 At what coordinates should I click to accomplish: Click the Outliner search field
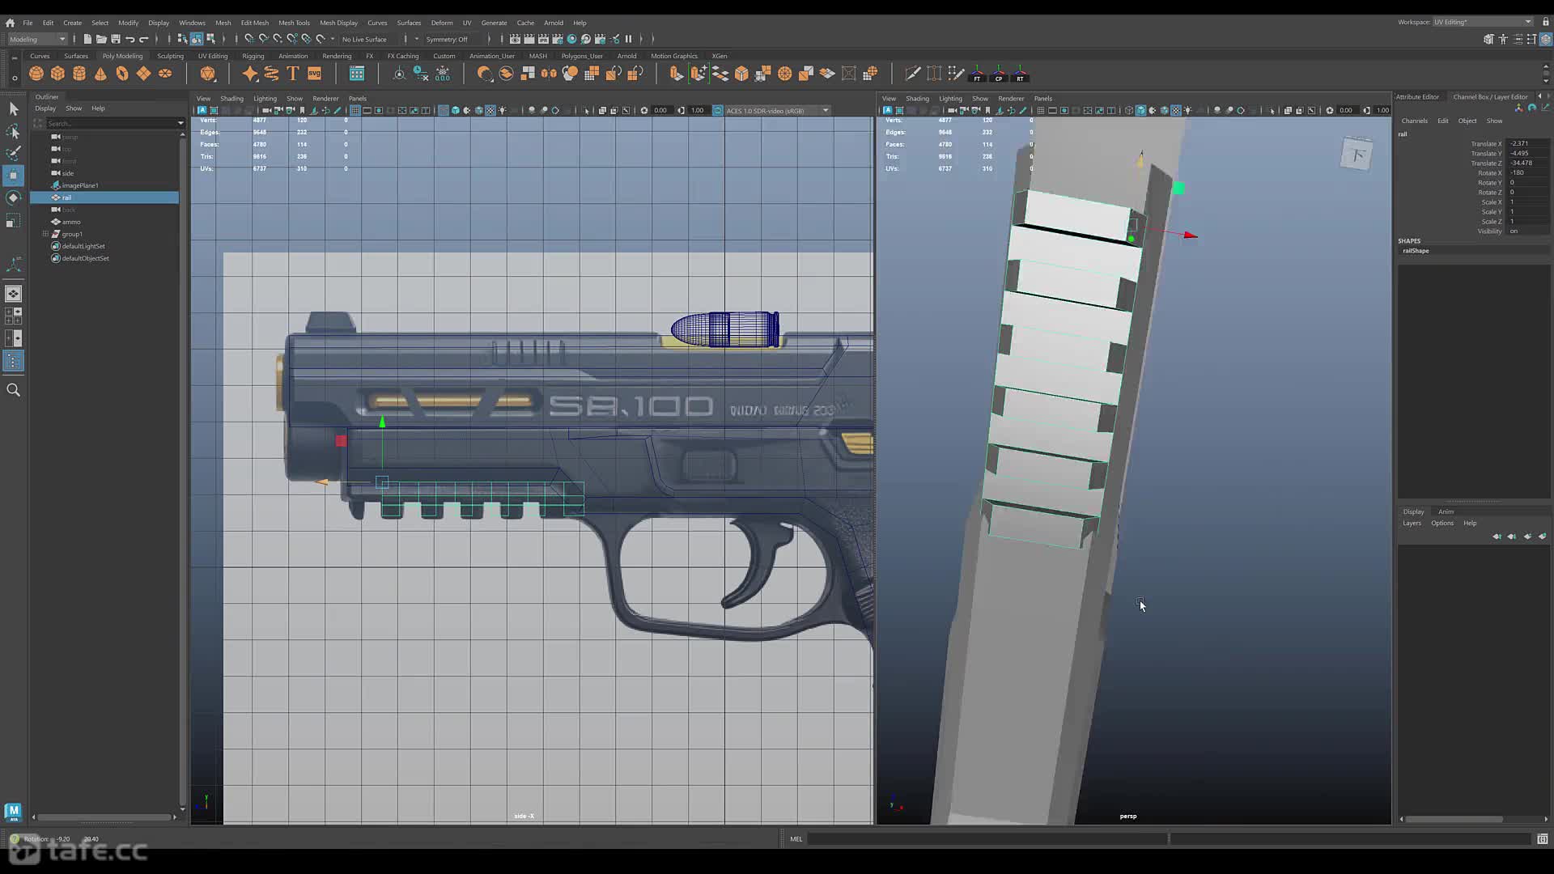click(109, 124)
